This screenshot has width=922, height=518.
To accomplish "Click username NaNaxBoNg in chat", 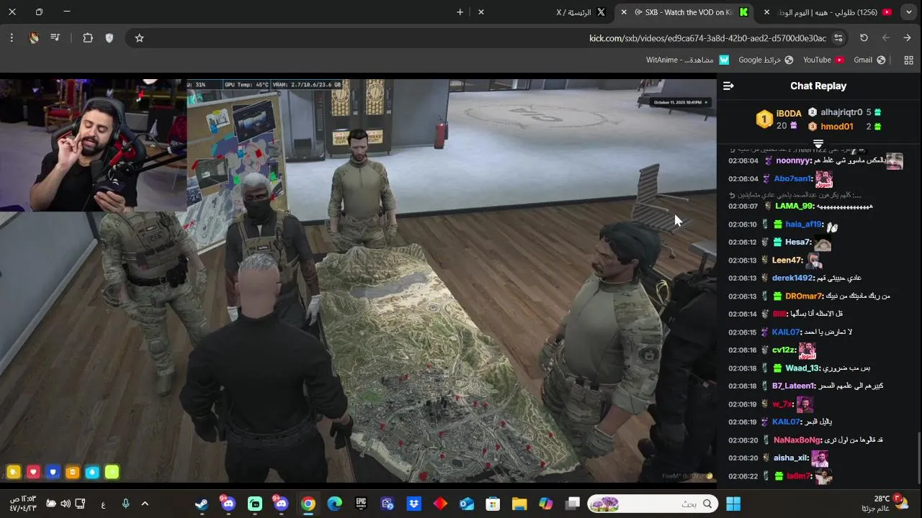I will (797, 440).
